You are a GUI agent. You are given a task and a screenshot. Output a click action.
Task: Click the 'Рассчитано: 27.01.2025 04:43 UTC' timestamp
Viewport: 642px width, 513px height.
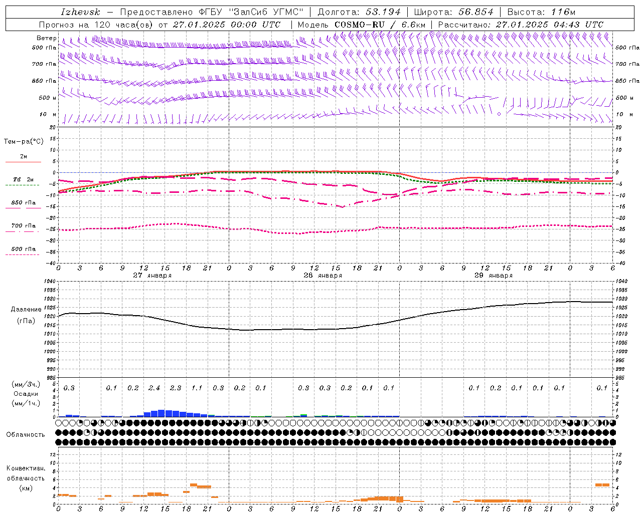click(521, 25)
